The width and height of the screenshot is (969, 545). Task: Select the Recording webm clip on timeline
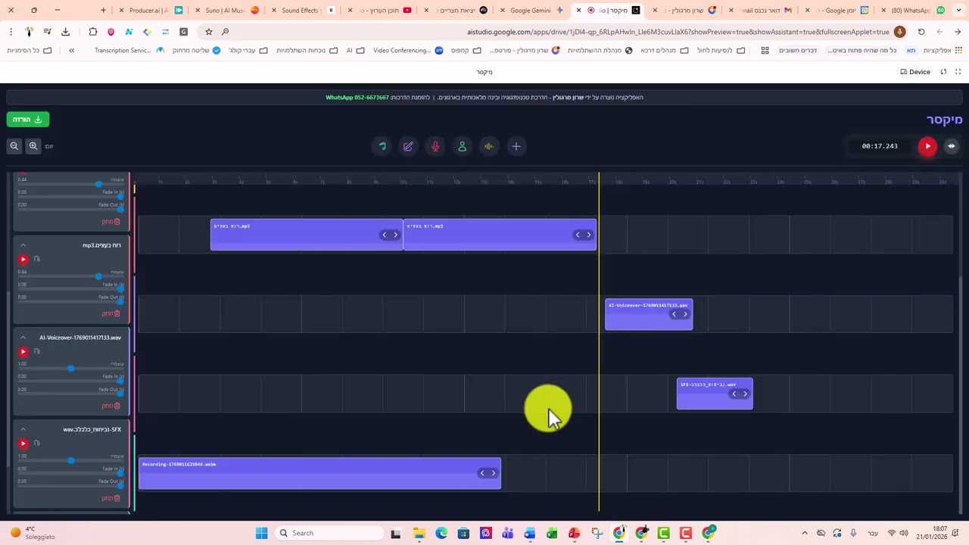319,473
